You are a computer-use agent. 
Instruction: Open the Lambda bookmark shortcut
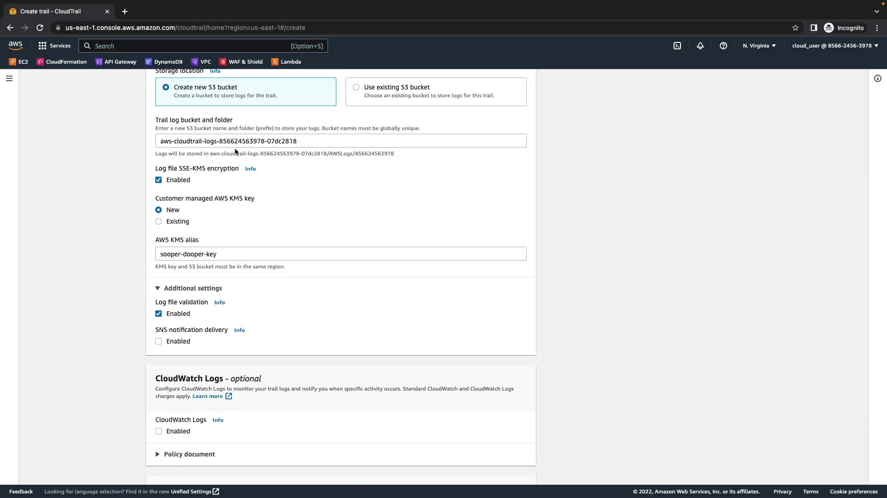click(286, 62)
